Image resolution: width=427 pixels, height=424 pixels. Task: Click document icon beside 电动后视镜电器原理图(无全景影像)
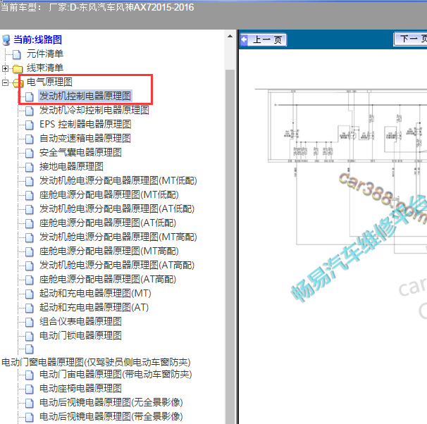[30, 403]
